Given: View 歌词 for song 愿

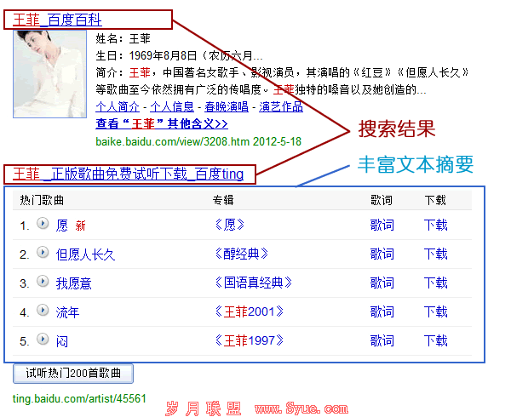Looking at the screenshot, I should click(382, 225).
